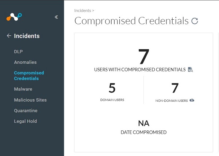Select the Incidents sidebar heading
This screenshot has width=219, height=156.
pyautogui.click(x=27, y=36)
